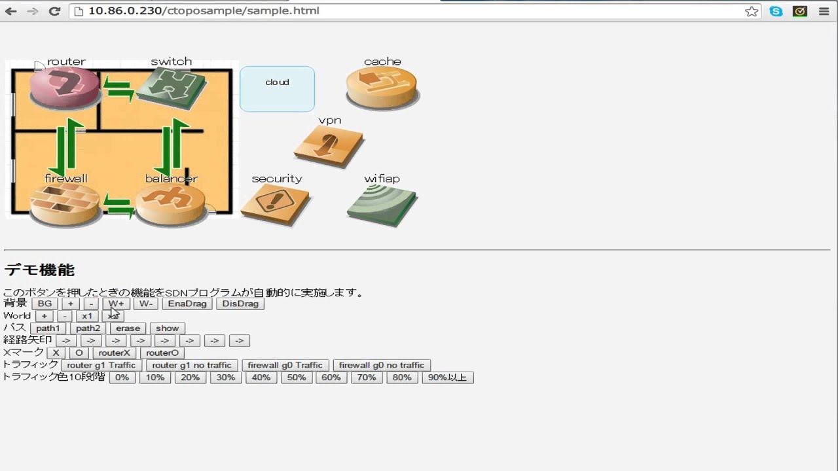Image resolution: width=838 pixels, height=471 pixels.
Task: Set traffic color to 40%
Action: [261, 377]
